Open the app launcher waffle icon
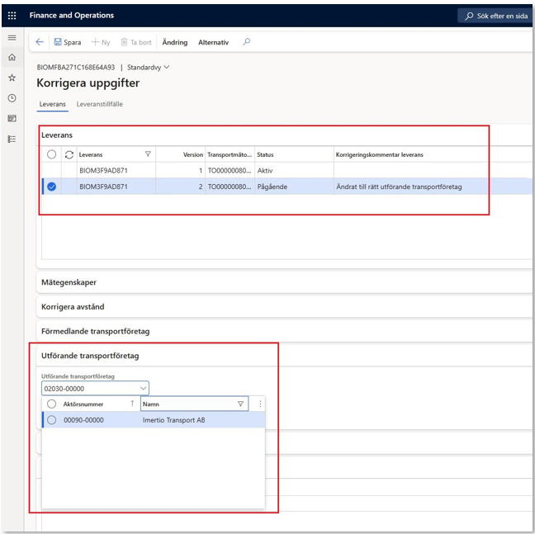Screen dimensions: 535x534 12,15
